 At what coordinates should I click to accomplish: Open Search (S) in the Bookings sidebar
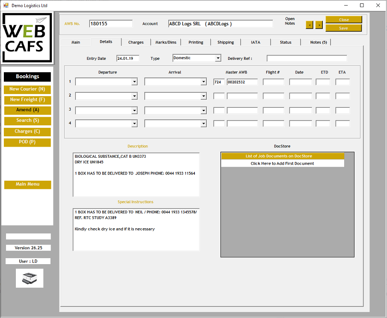coord(27,121)
